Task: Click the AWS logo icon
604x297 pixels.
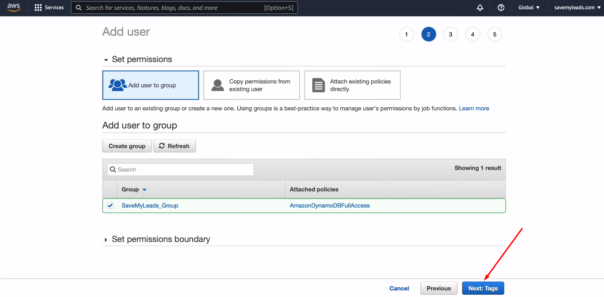Action: (14, 8)
